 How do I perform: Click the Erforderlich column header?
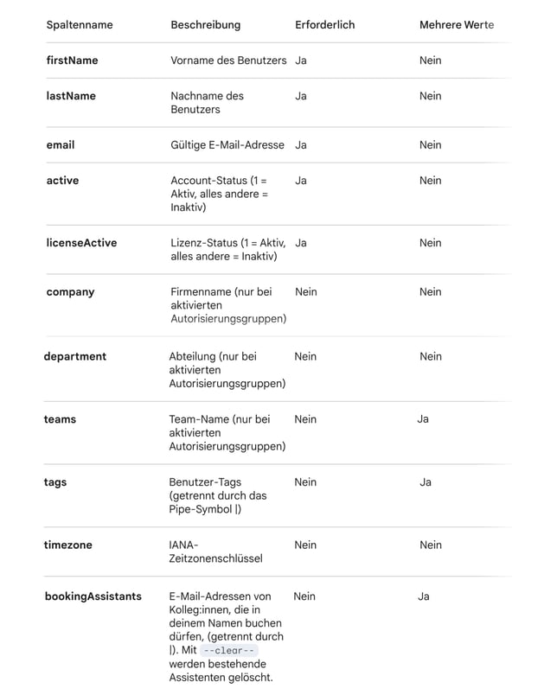click(x=324, y=25)
